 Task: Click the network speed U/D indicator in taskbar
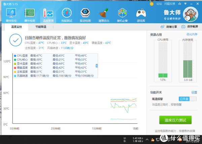pyautogui.click(x=133, y=140)
